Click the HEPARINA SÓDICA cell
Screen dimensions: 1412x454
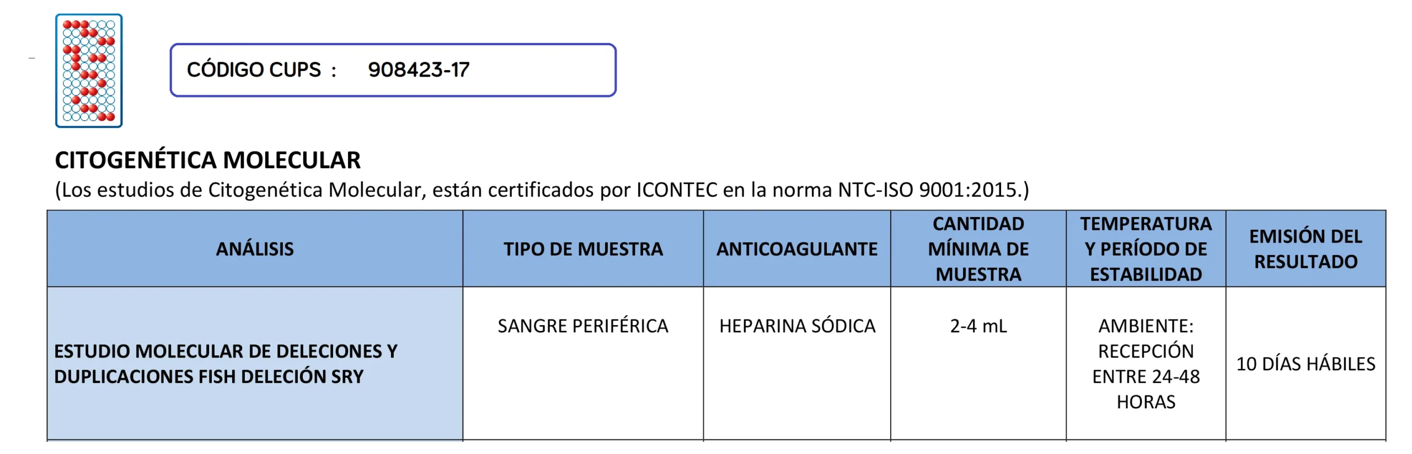(x=797, y=326)
